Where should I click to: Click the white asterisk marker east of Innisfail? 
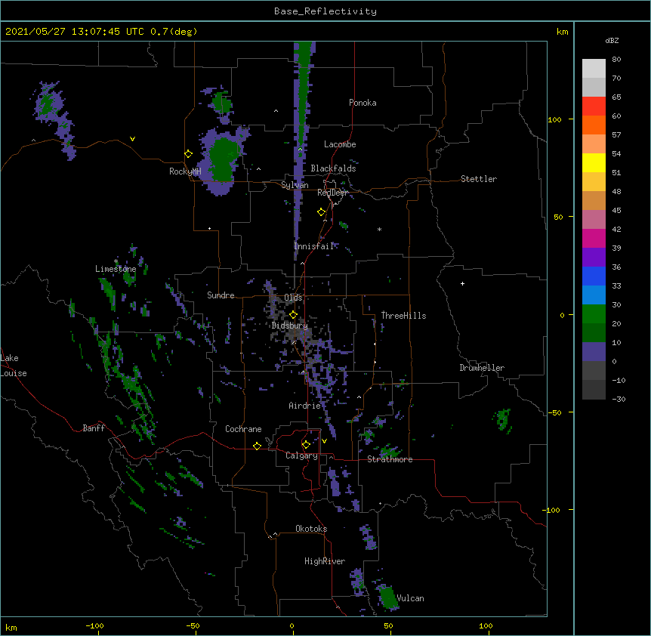coord(379,229)
